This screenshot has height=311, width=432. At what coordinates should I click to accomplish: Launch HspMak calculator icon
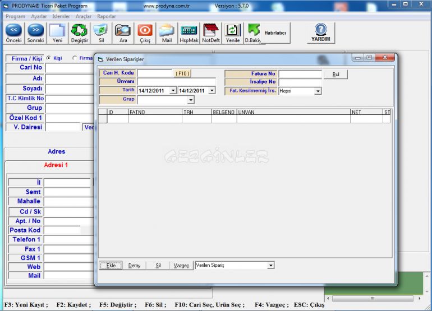(x=189, y=33)
